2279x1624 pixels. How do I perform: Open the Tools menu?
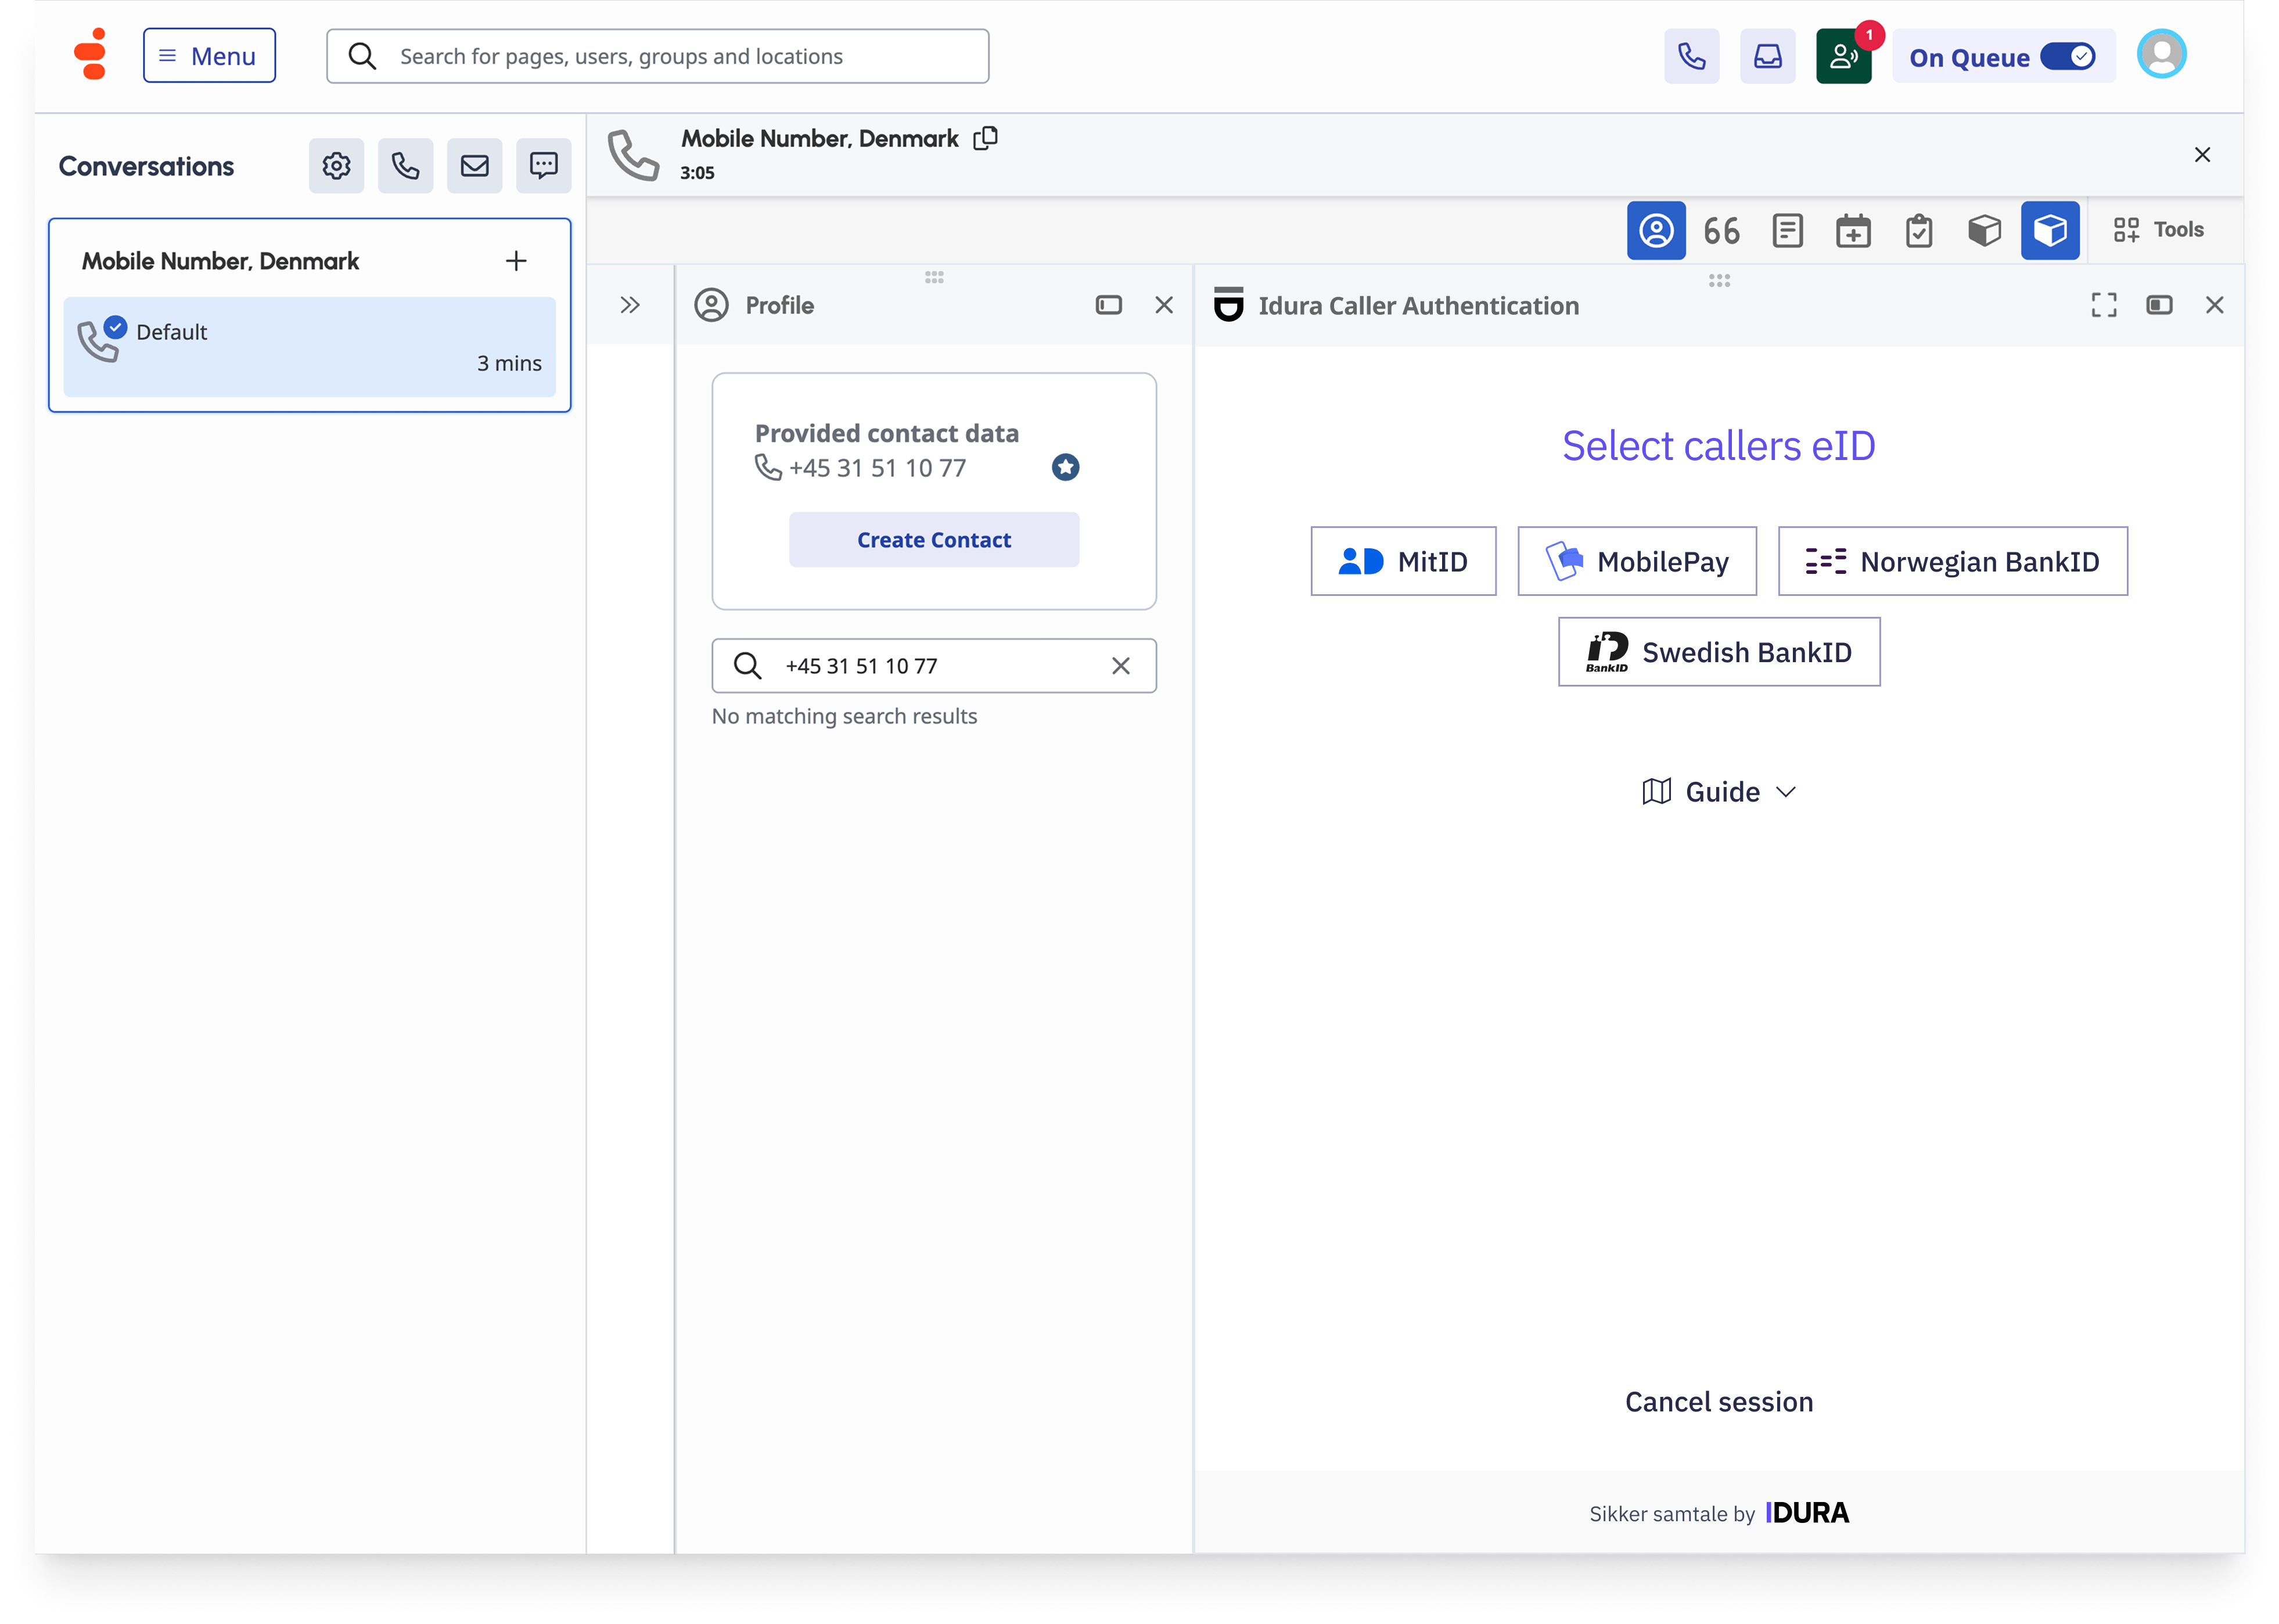click(2158, 230)
